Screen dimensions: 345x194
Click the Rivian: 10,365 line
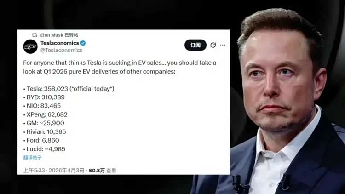point(45,132)
